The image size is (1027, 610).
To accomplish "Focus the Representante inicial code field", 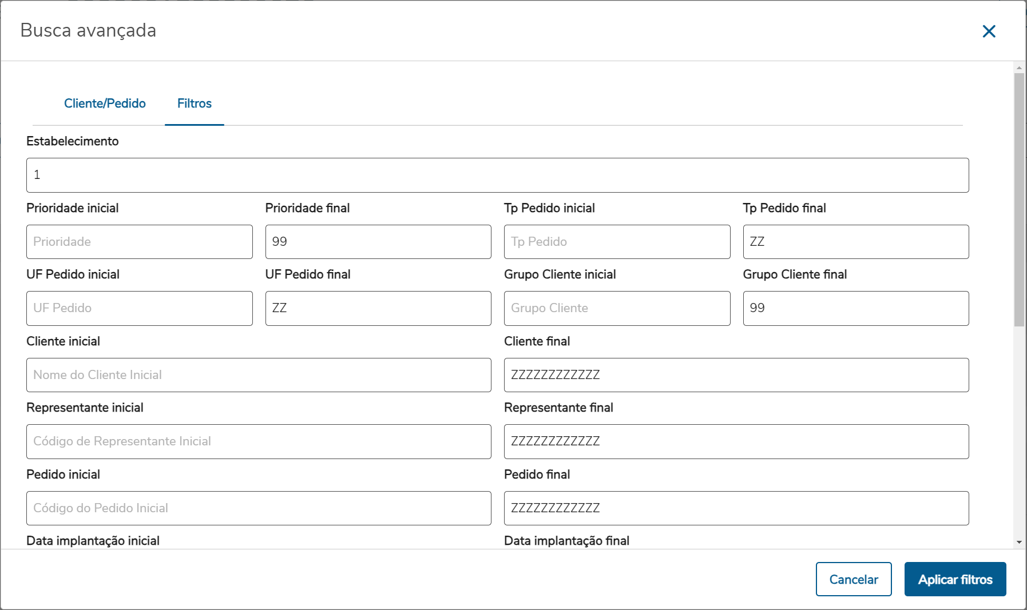I will pyautogui.click(x=259, y=441).
